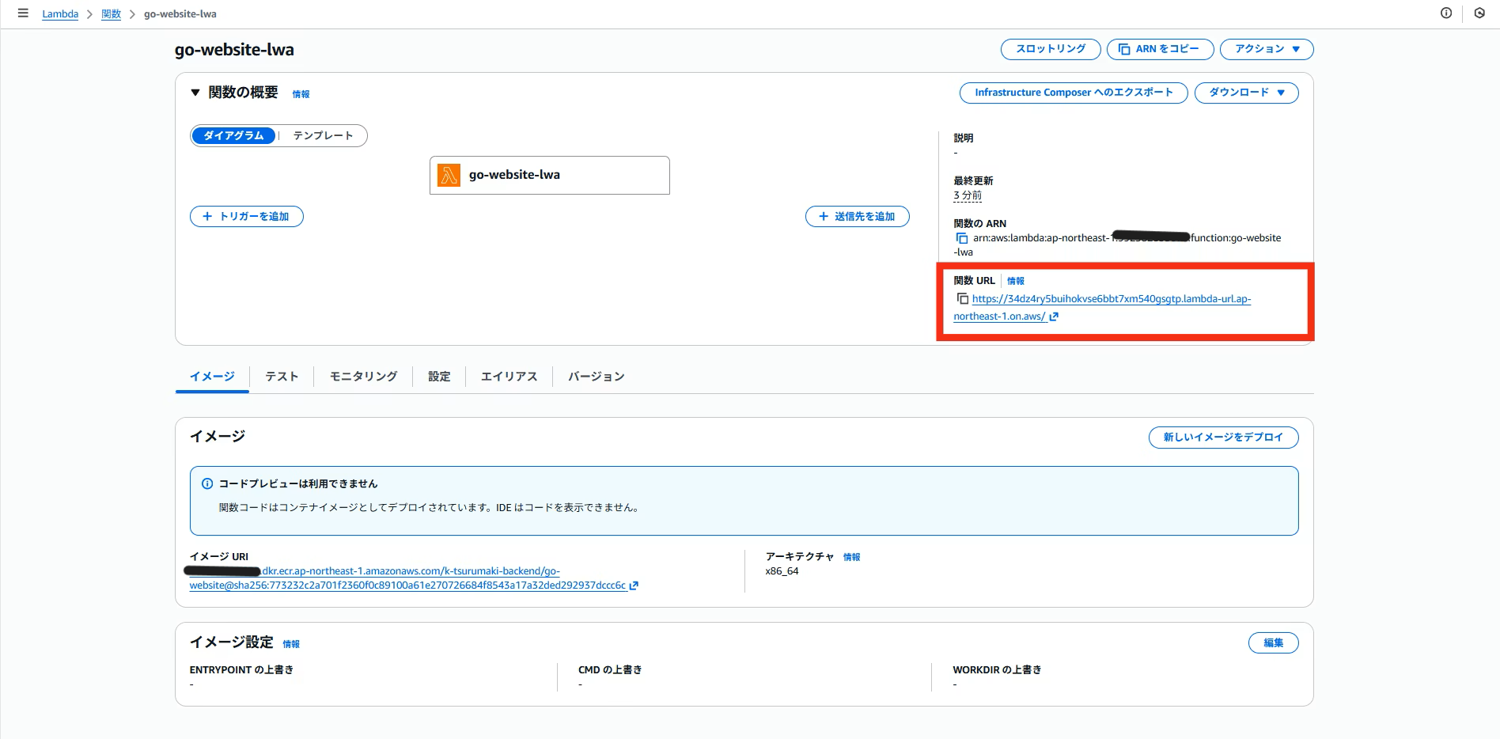Open the Lambda breadcrumb link
The height and width of the screenshot is (739, 1500).
[60, 14]
